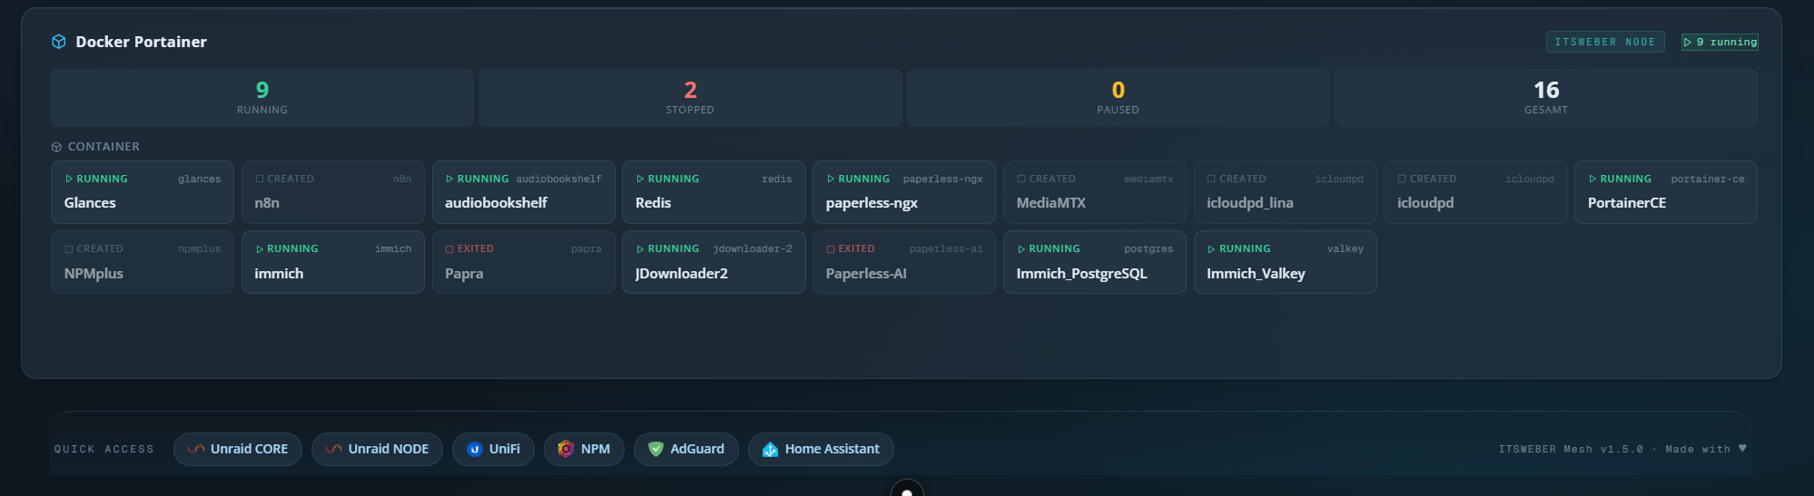Image resolution: width=1814 pixels, height=496 pixels.
Task: Click the Docker Portainer cube icon
Action: tap(59, 42)
